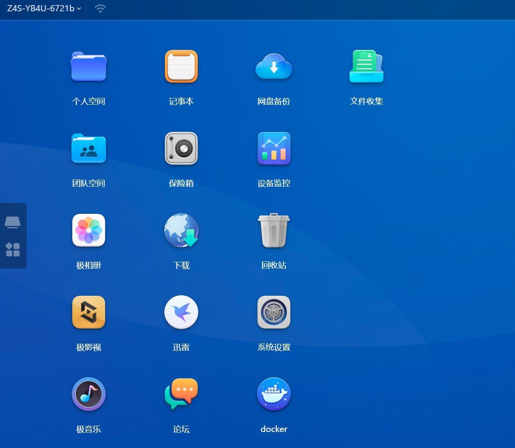Screen dimensions: 515x448
Task: Click the 设备监控 label text
Action: coord(274,183)
